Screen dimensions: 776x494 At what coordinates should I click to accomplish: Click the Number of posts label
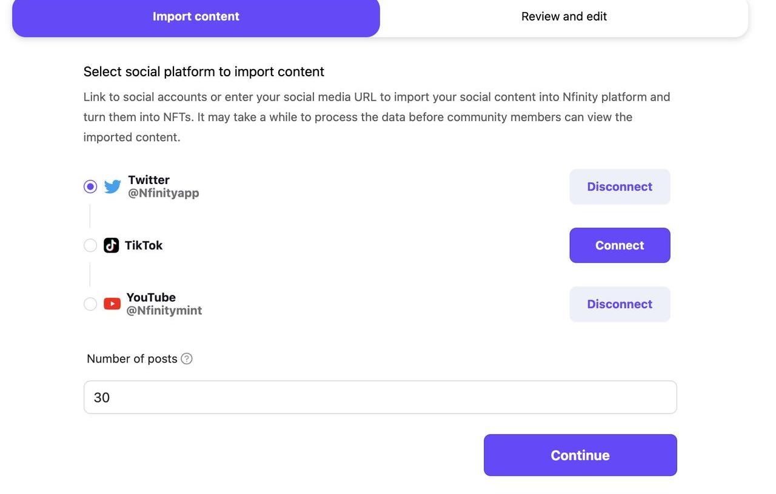pos(132,359)
